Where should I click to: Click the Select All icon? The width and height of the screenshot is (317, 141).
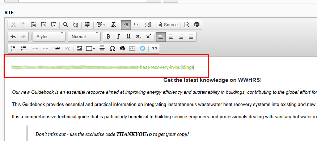point(87,25)
